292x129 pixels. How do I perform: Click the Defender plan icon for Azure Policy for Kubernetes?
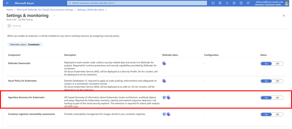click(x=164, y=81)
